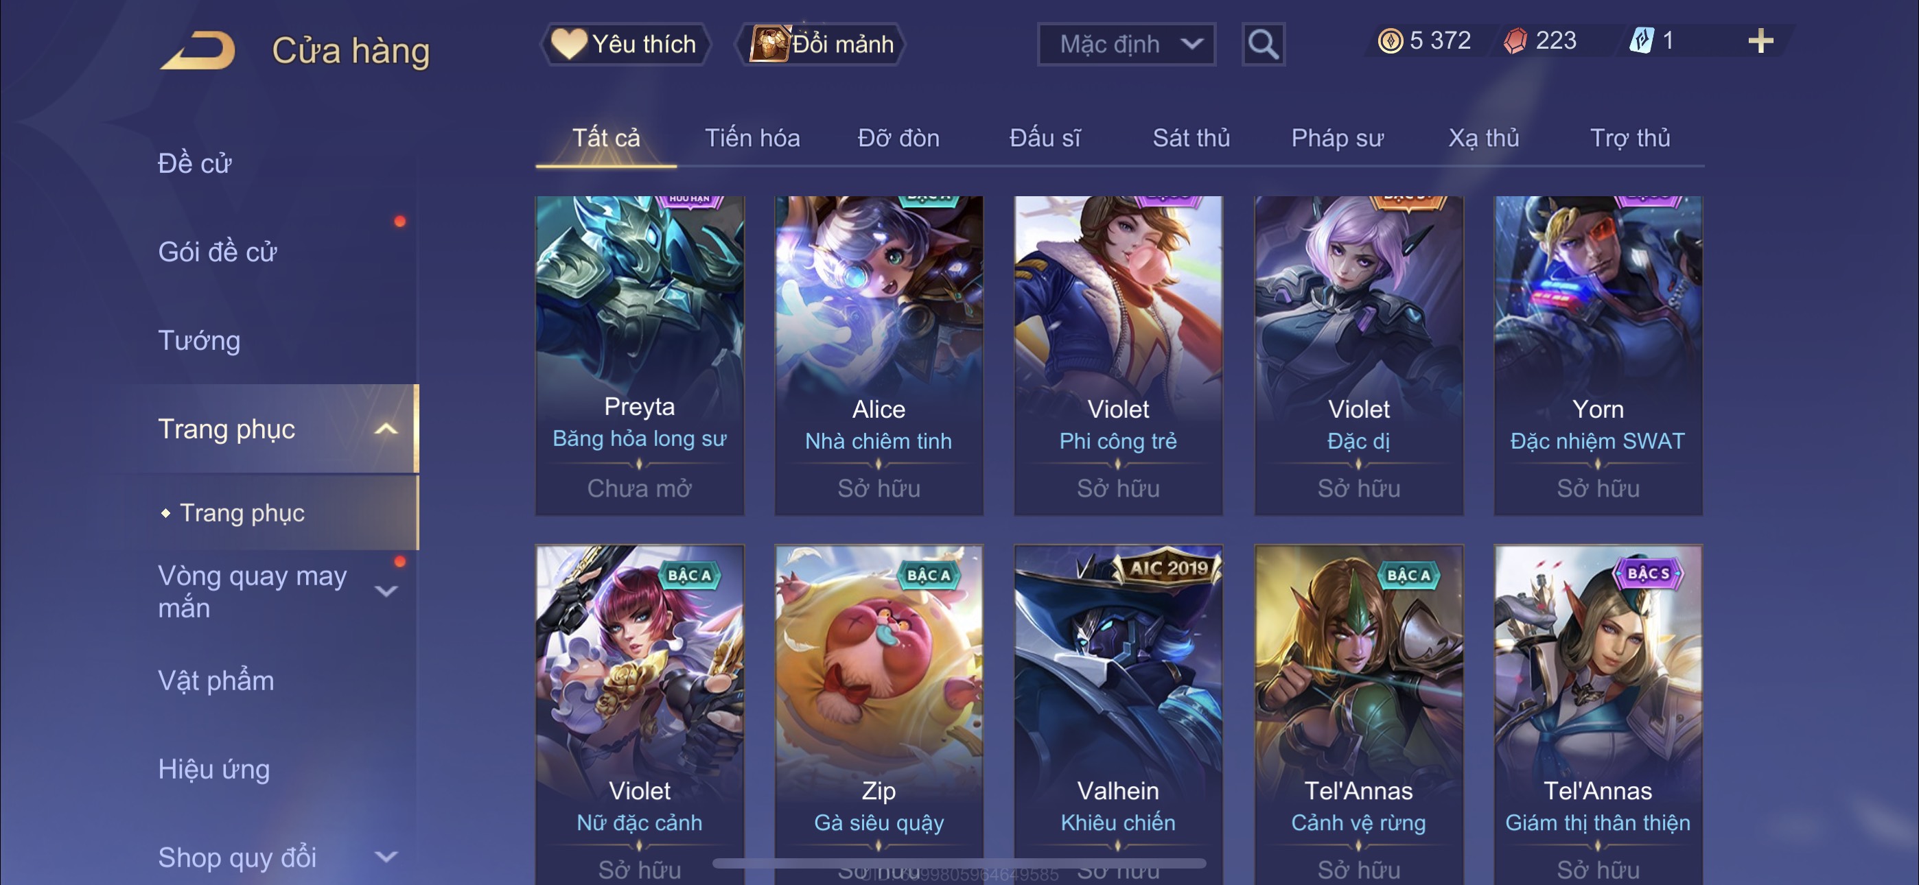Open favorites via the Yêu thích heart
This screenshot has height=885, width=1919.
[x=568, y=44]
